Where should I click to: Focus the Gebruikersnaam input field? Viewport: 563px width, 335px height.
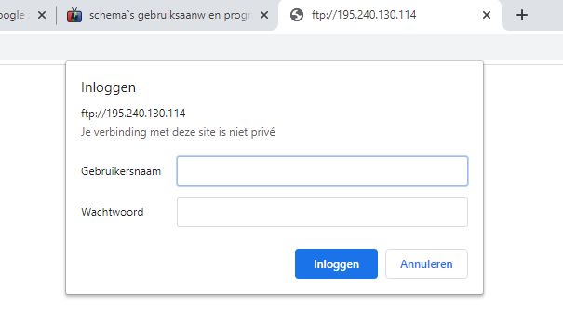click(x=322, y=171)
